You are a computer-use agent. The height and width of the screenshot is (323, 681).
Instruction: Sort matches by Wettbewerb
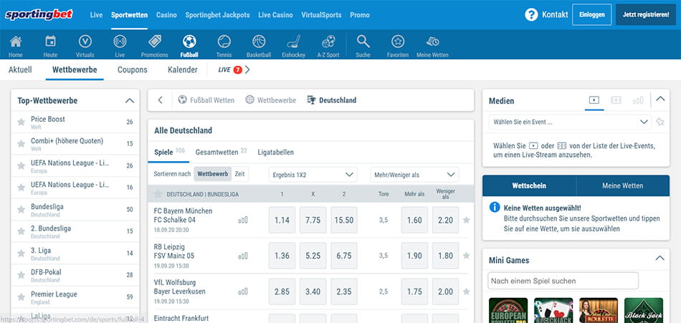(213, 174)
